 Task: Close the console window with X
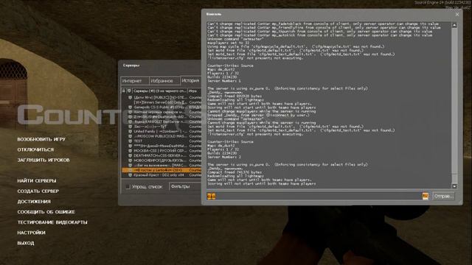tap(457, 14)
